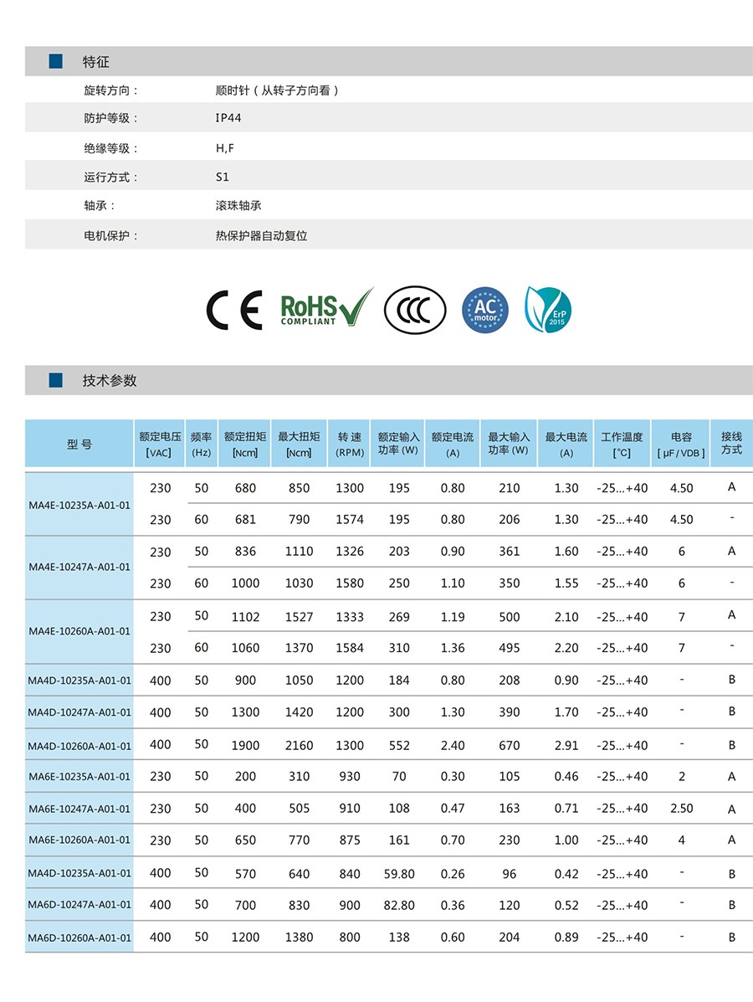The height and width of the screenshot is (1002, 753).
Task: Click max current value 0.89
Action: (x=566, y=937)
